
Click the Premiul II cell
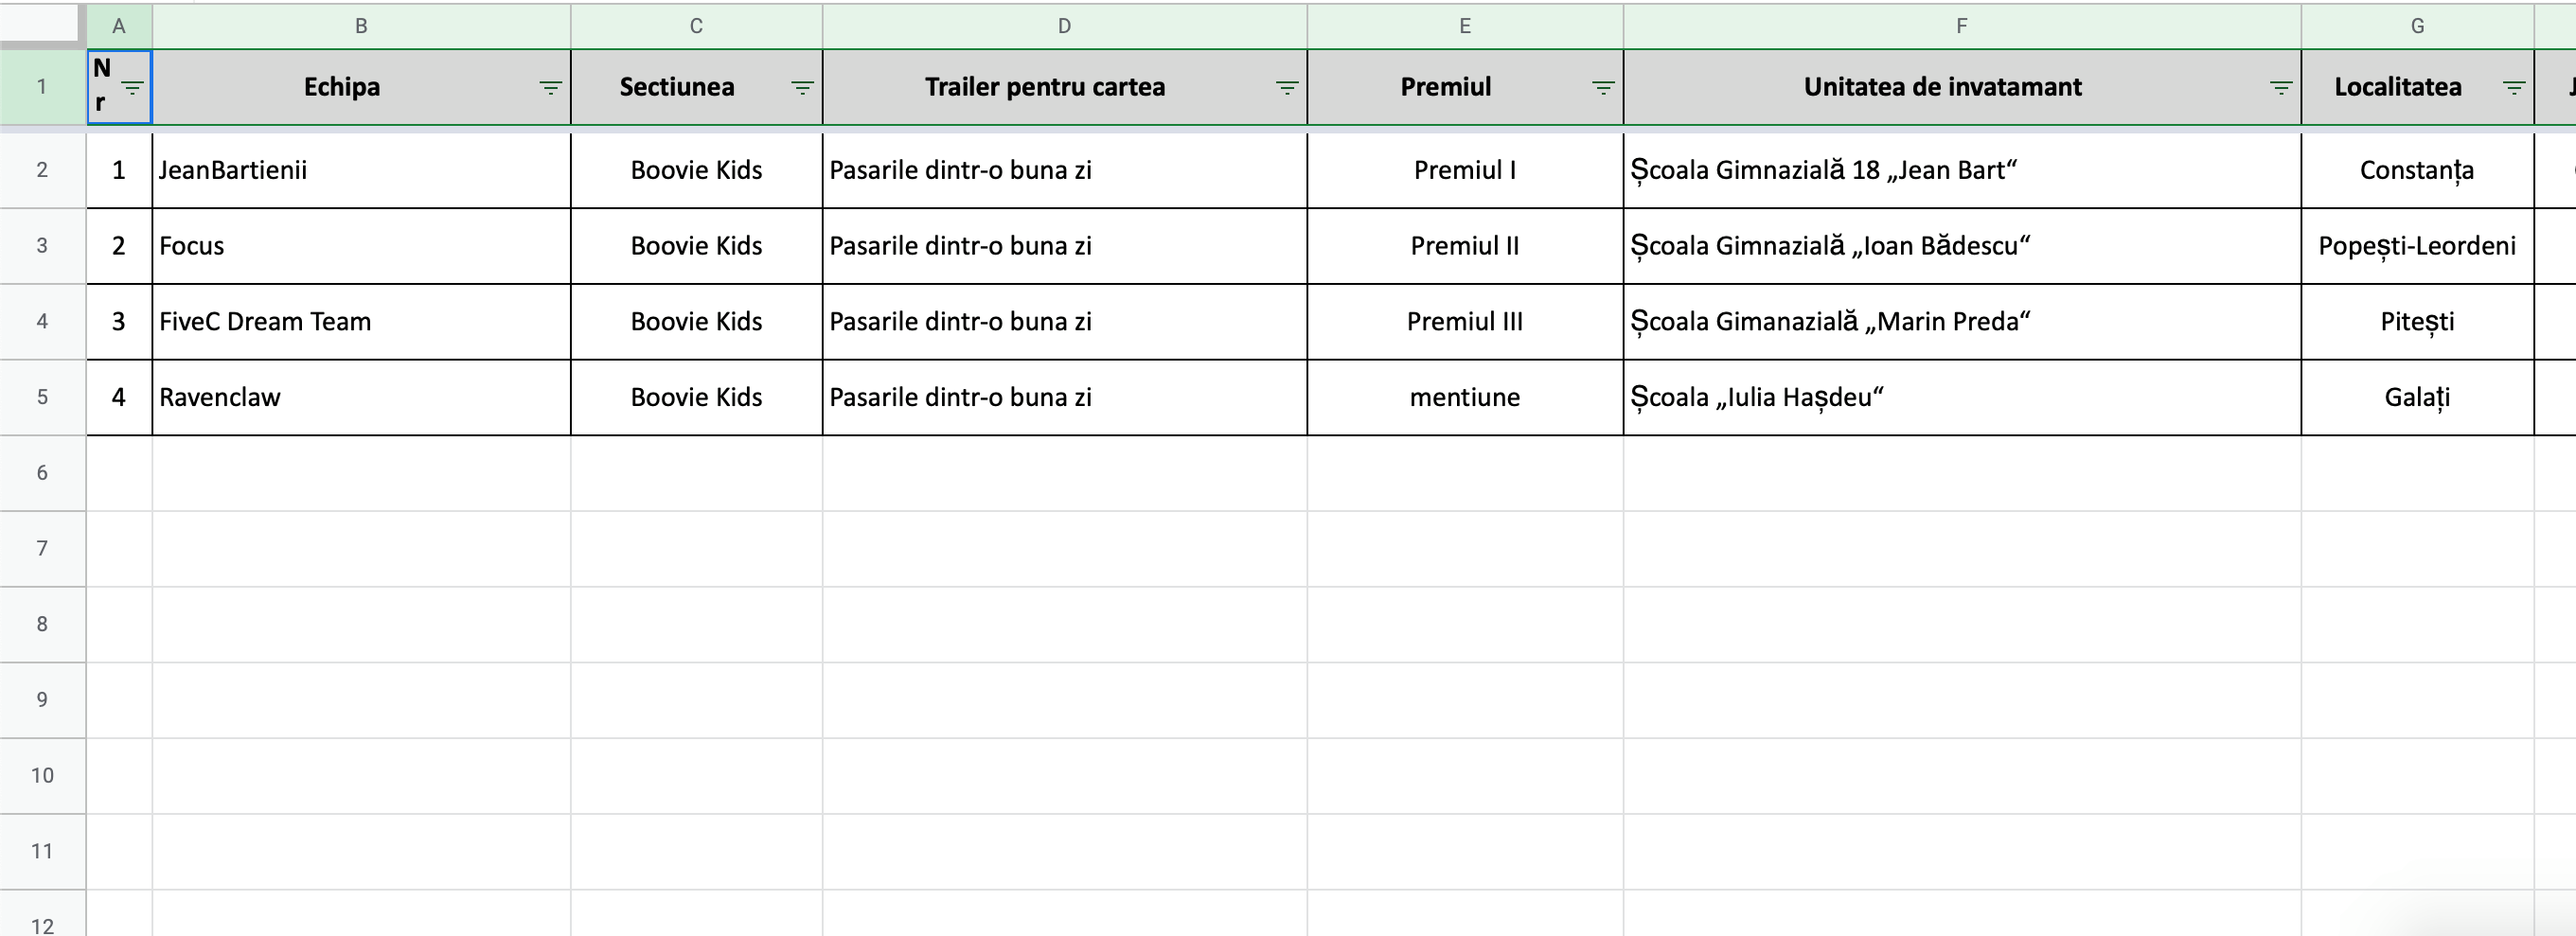click(1465, 246)
